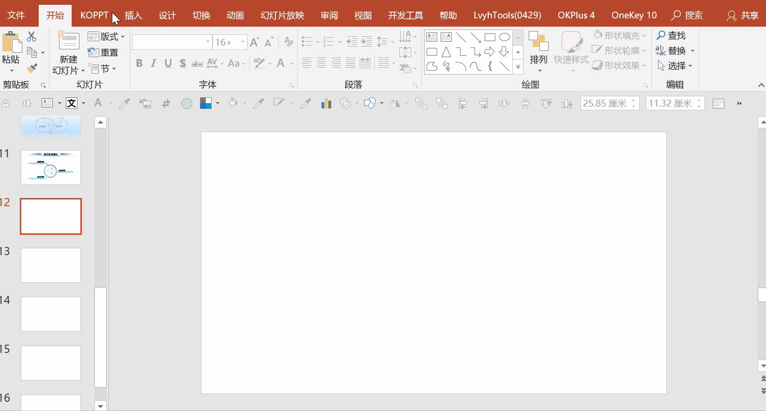Open the 排列 arrange dropdown
Viewport: 766px width, 411px height.
[538, 52]
